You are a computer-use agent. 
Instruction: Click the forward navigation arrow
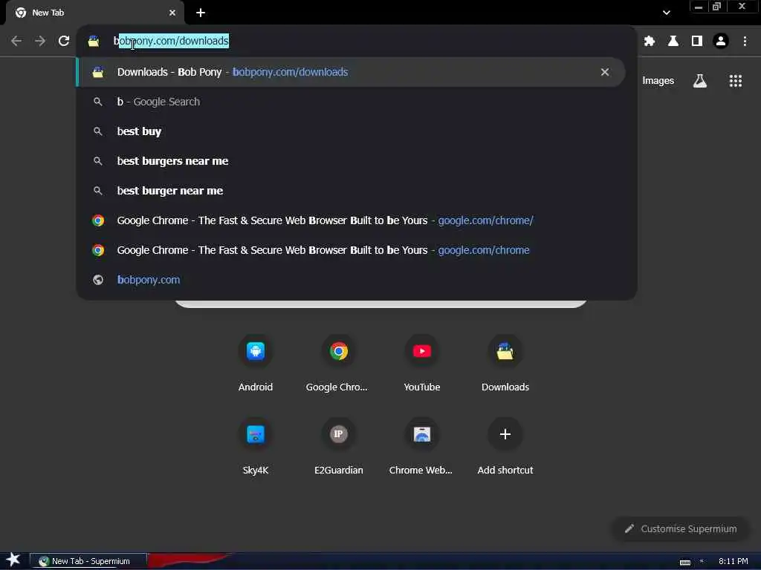pyautogui.click(x=40, y=42)
